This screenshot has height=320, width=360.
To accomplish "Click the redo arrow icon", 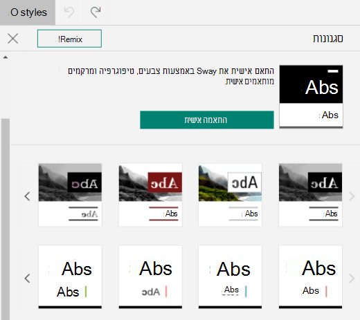I will [x=96, y=12].
